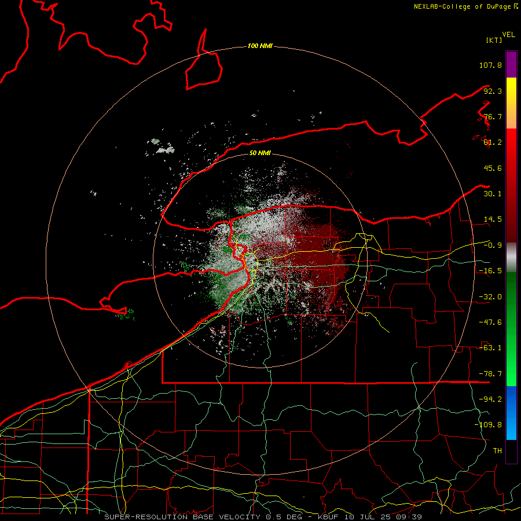The width and height of the screenshot is (521, 521).
Task: Click the 45.6 legend value
Action: (493, 168)
